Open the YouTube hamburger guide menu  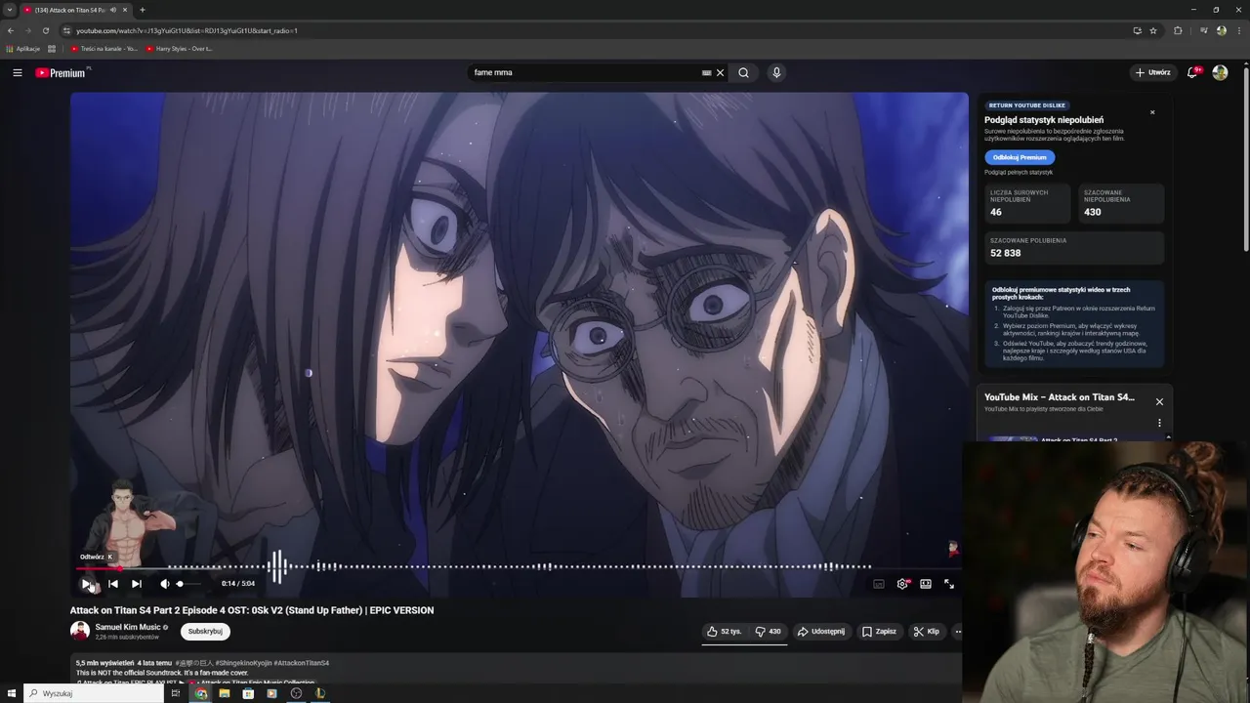click(18, 72)
